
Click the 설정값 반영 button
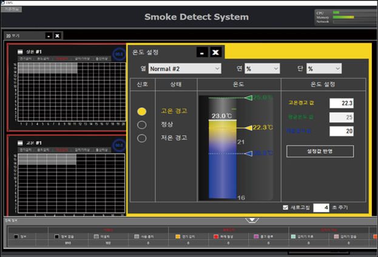(320, 152)
